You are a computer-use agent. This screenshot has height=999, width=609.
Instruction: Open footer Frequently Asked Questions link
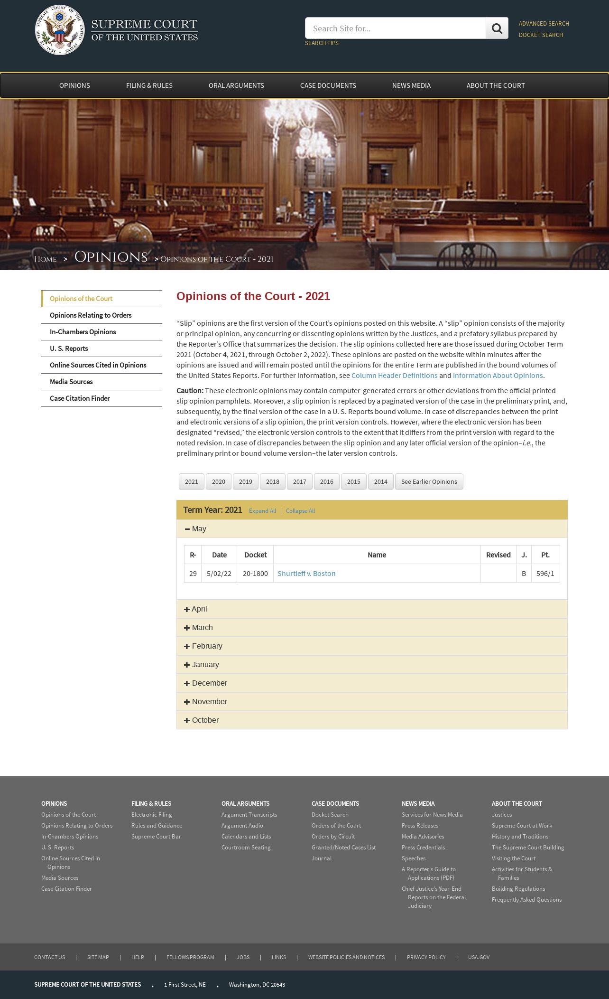coord(526,900)
